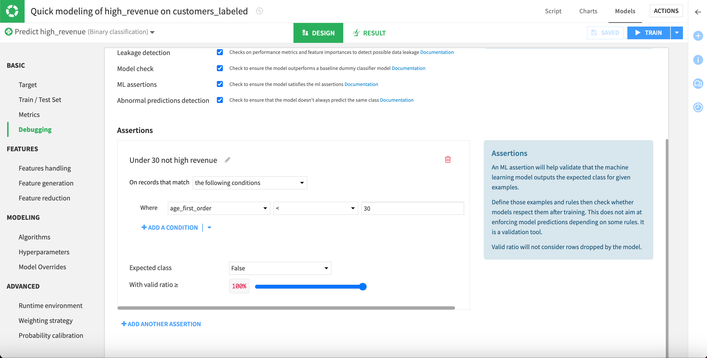Toggle the Model check checkbox
This screenshot has width=707, height=358.
coord(220,68)
